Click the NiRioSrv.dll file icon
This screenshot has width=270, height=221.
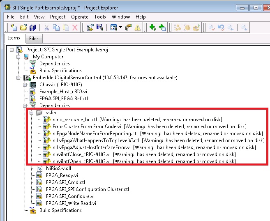coord(39,168)
